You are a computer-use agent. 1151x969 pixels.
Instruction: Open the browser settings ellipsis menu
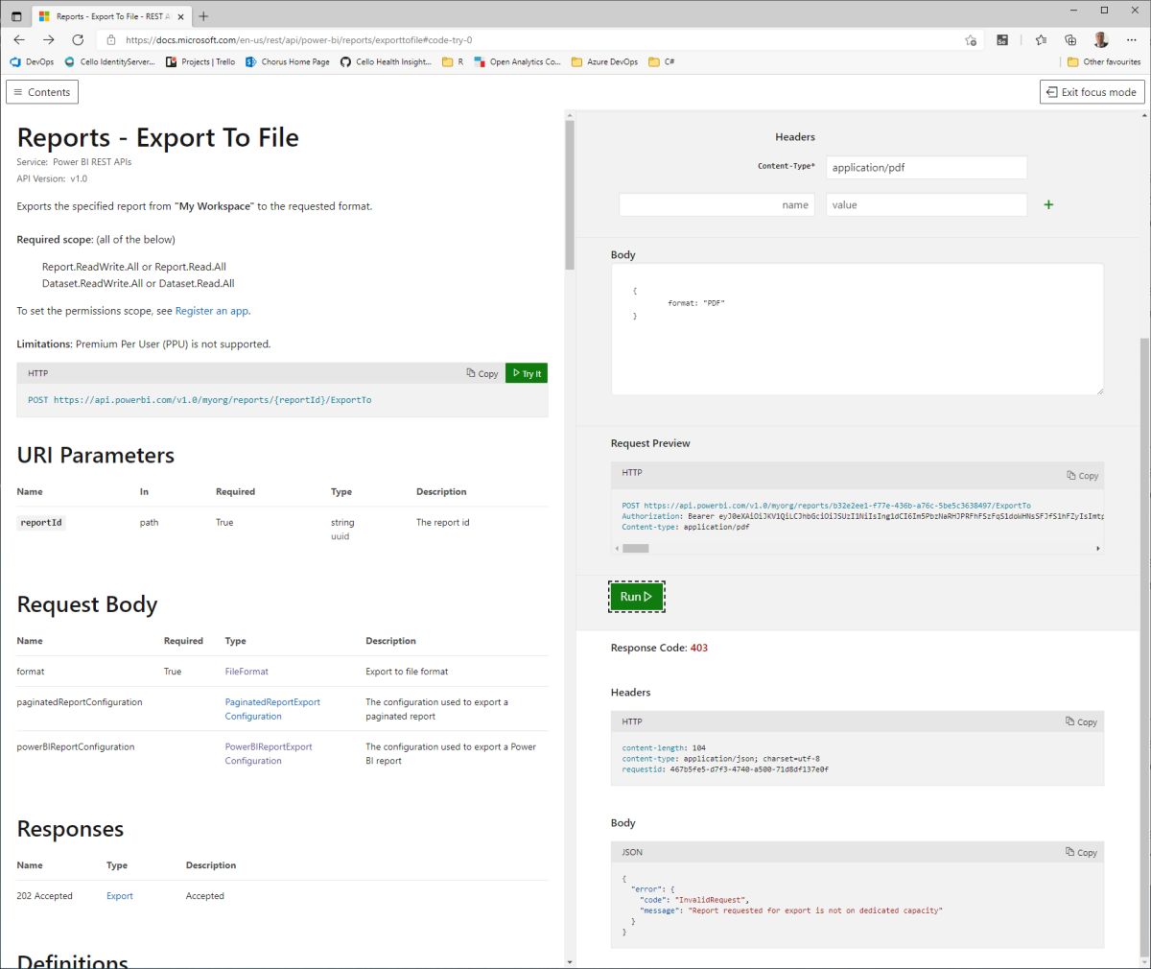[x=1130, y=39]
